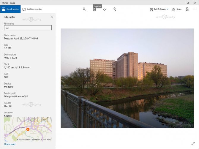This screenshot has width=199, height=149.
Task: Click the orange location pin on map
Action: (x=28, y=129)
